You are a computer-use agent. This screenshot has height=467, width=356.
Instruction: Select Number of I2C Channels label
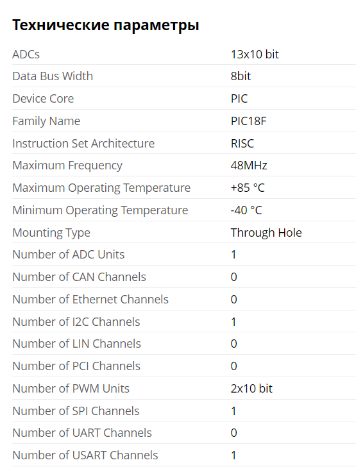tap(76, 321)
